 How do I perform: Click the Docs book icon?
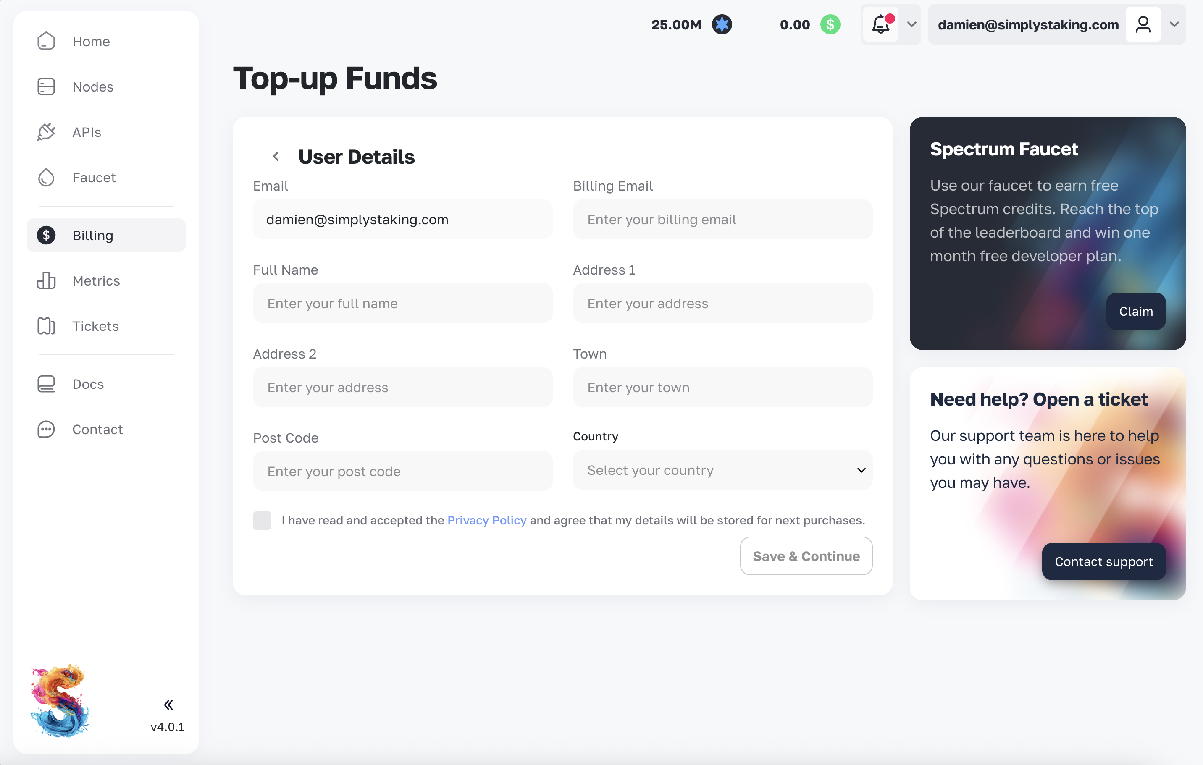tap(46, 384)
